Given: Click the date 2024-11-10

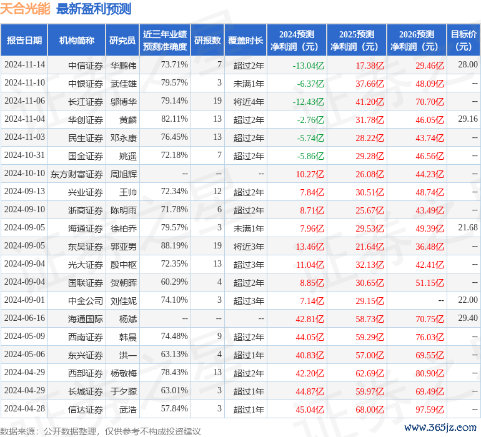Looking at the screenshot, I should [x=24, y=83].
